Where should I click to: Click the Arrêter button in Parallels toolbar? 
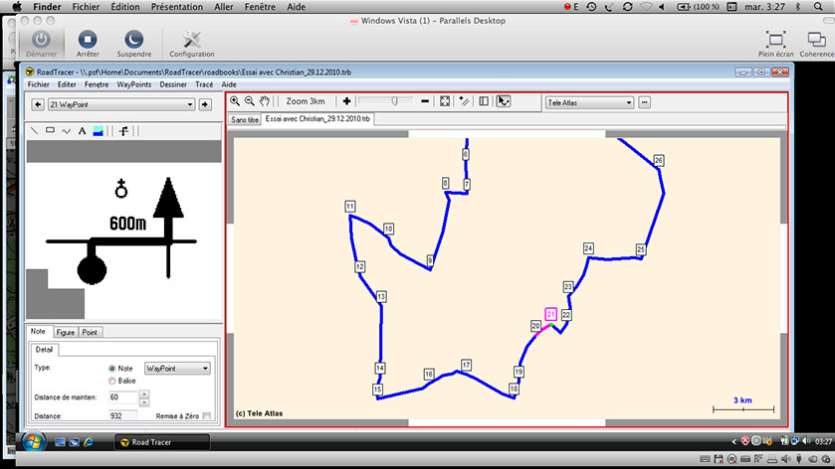tap(88, 42)
